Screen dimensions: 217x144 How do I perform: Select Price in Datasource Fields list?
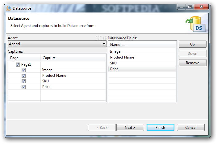[142, 69]
